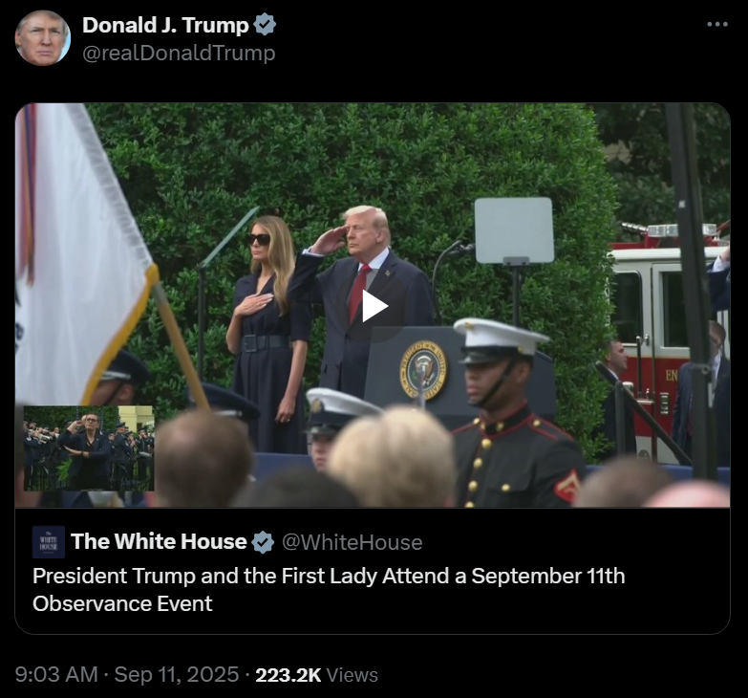Click the Marine's white cap in foreground
The image size is (748, 698).
500,338
